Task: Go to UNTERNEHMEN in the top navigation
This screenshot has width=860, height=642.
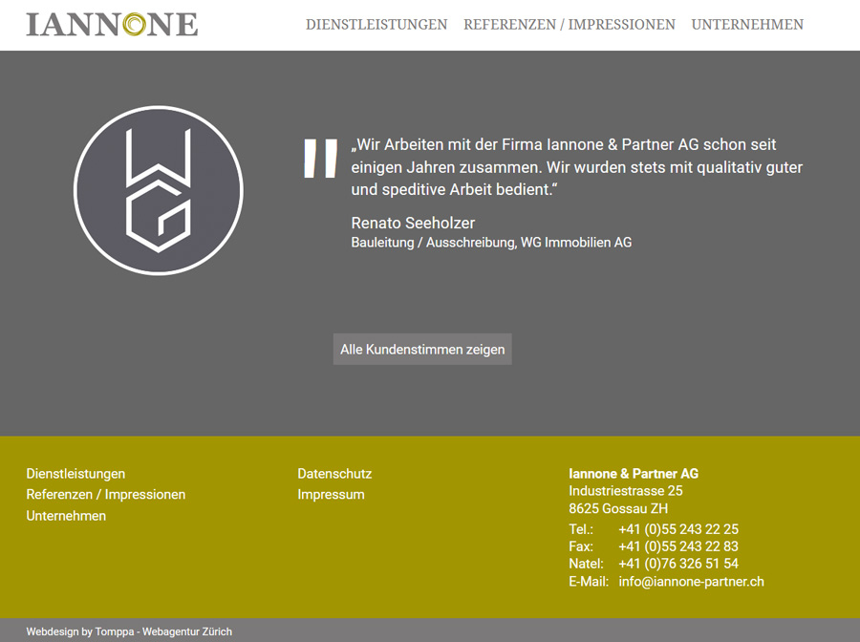Action: pyautogui.click(x=747, y=25)
